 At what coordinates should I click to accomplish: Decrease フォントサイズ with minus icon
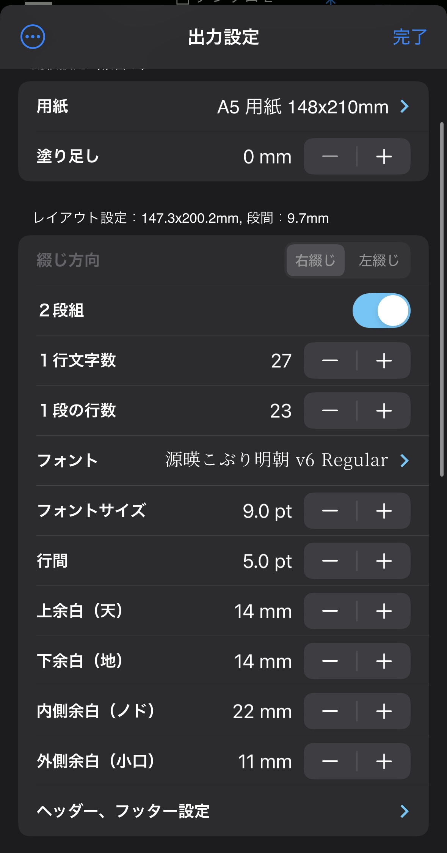coord(330,511)
